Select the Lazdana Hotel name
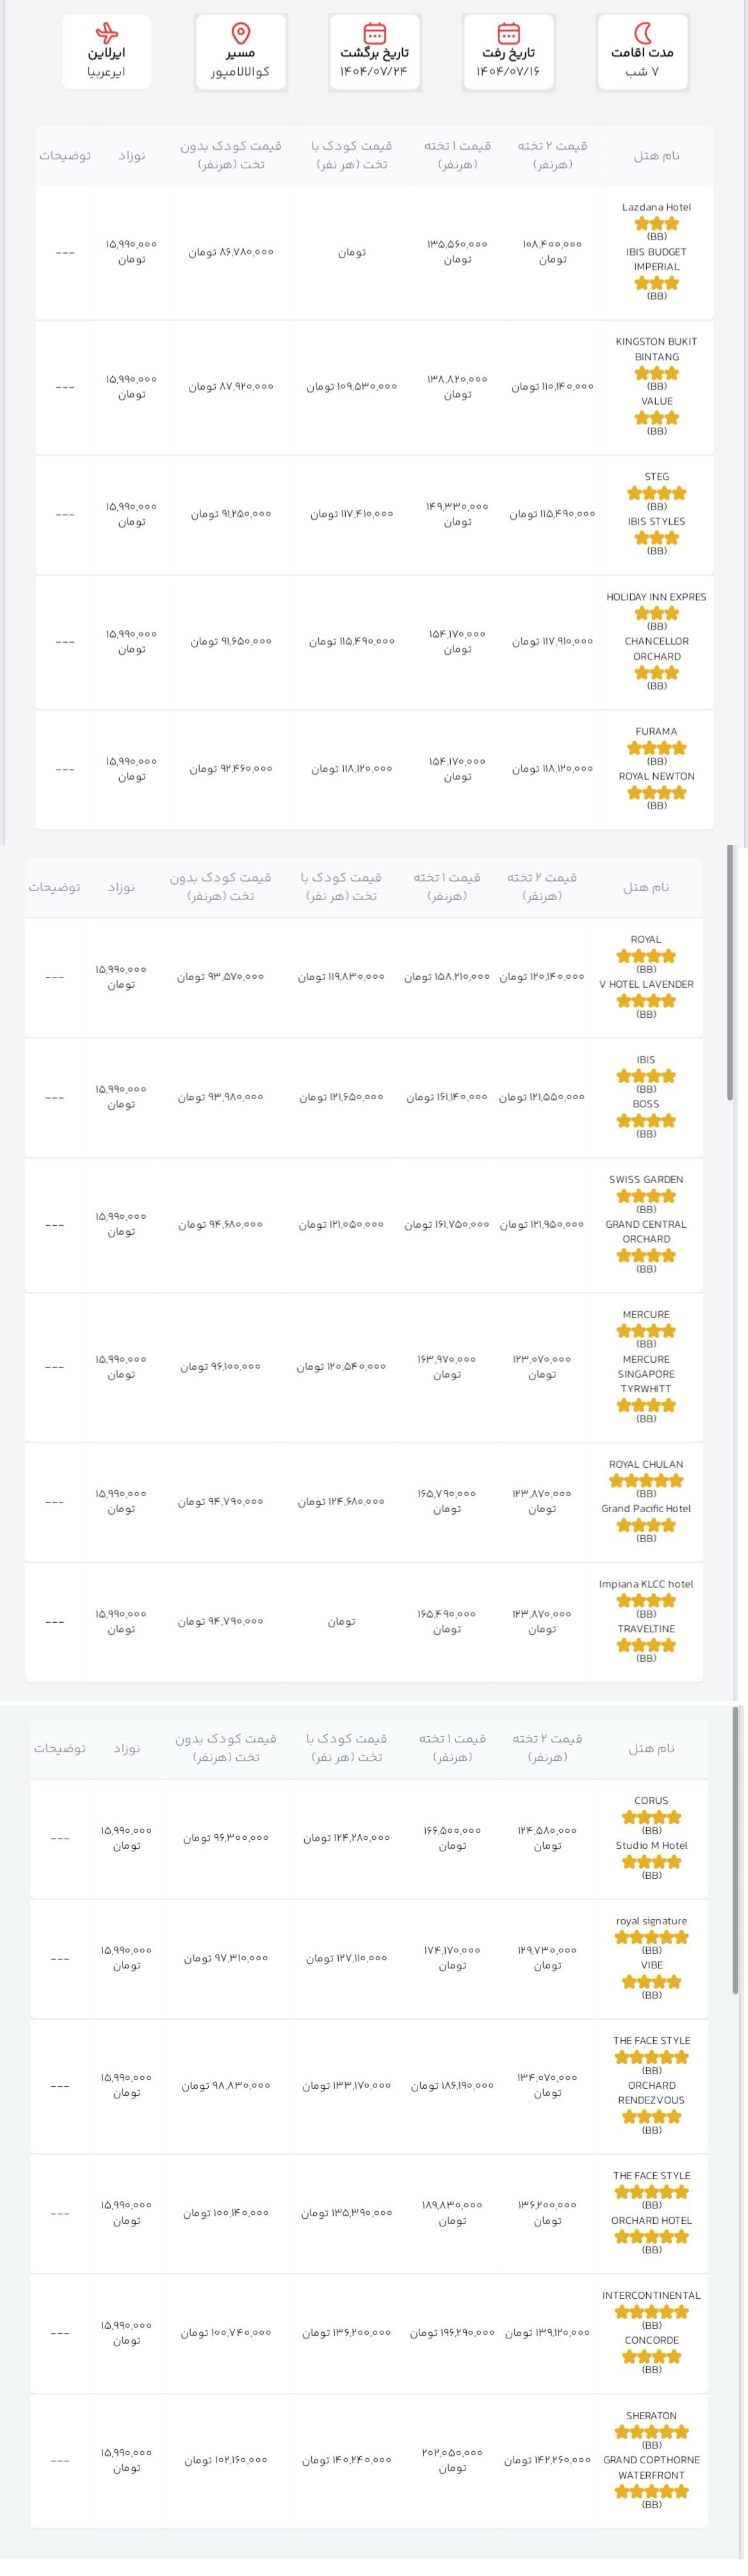Image resolution: width=748 pixels, height=2576 pixels. coord(656,207)
